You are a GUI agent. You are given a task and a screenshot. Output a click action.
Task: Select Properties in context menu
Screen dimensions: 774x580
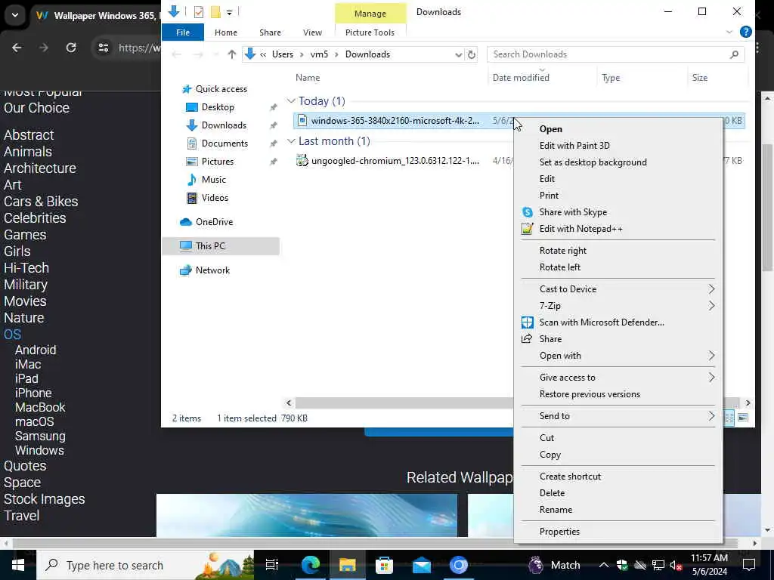[x=559, y=532]
